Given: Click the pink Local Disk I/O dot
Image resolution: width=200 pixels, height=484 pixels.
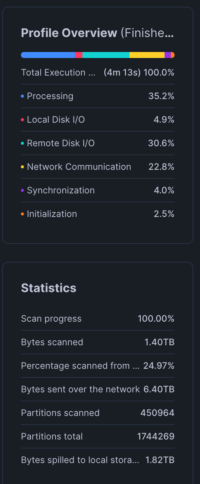Looking at the screenshot, I should (x=22, y=120).
